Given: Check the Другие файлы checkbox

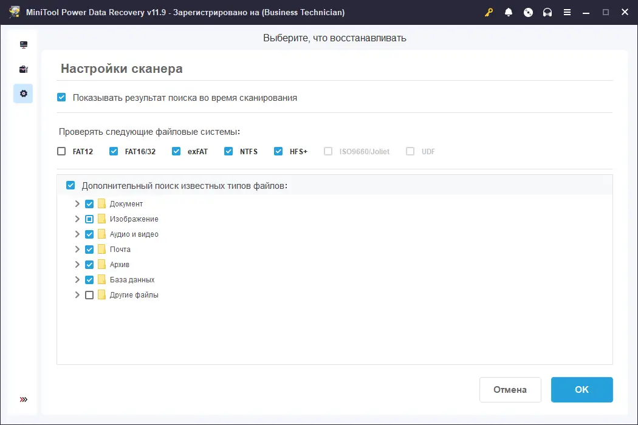Looking at the screenshot, I should [x=89, y=295].
